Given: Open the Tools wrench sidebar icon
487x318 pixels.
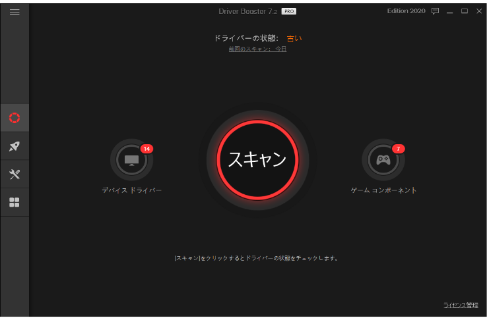Looking at the screenshot, I should point(15,174).
